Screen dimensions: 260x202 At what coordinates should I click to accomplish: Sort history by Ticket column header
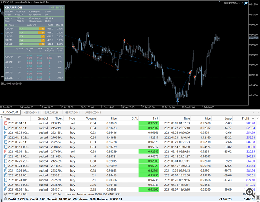(x=56, y=118)
